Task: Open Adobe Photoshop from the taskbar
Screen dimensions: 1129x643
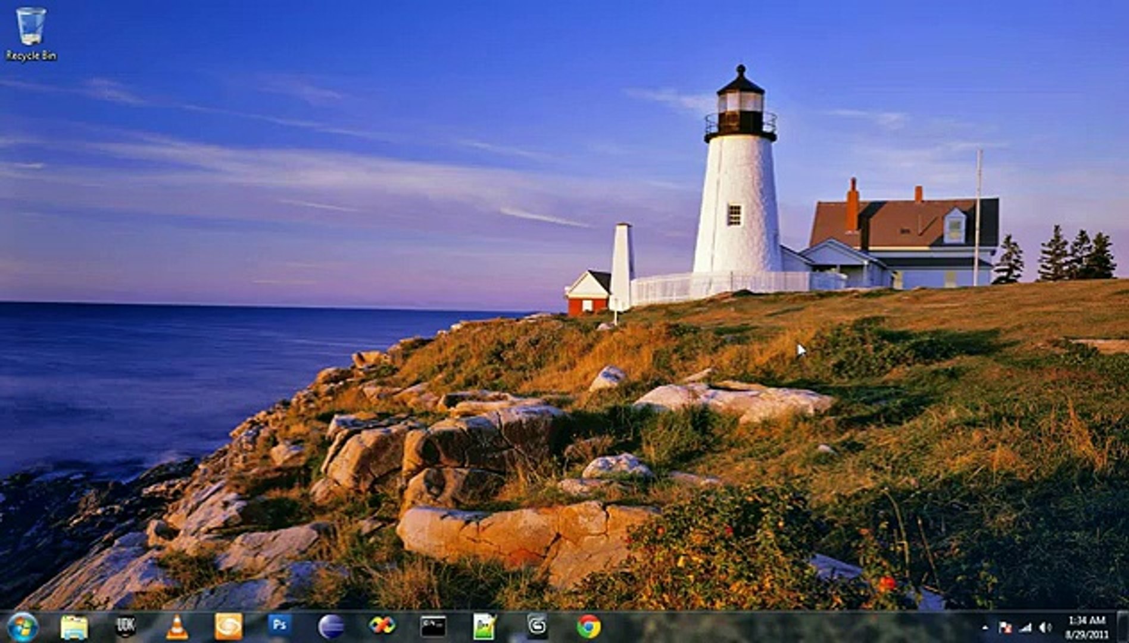Action: point(279,626)
